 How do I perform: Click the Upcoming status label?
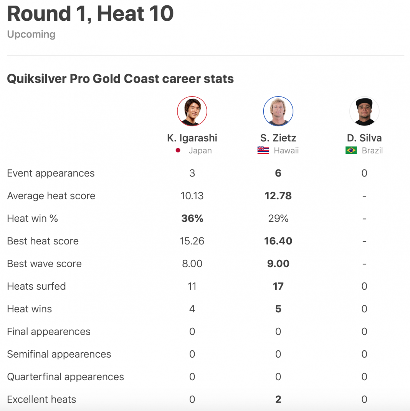click(x=31, y=34)
